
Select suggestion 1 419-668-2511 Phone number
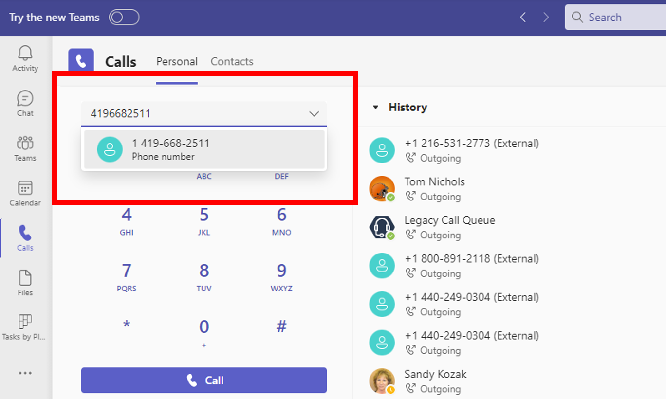coord(204,149)
